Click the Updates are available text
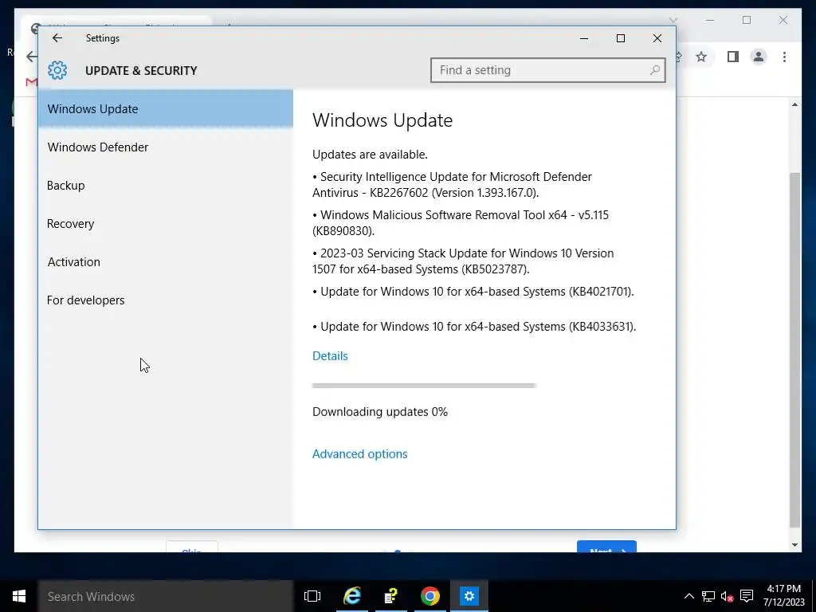The height and width of the screenshot is (612, 816). click(x=370, y=155)
